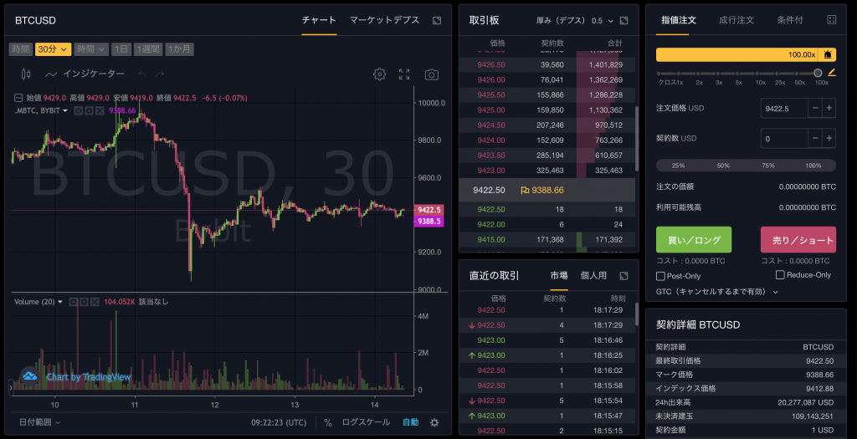The image size is (857, 439).
Task: Click bid price 9415.00 in order book
Action: pyautogui.click(x=490, y=240)
